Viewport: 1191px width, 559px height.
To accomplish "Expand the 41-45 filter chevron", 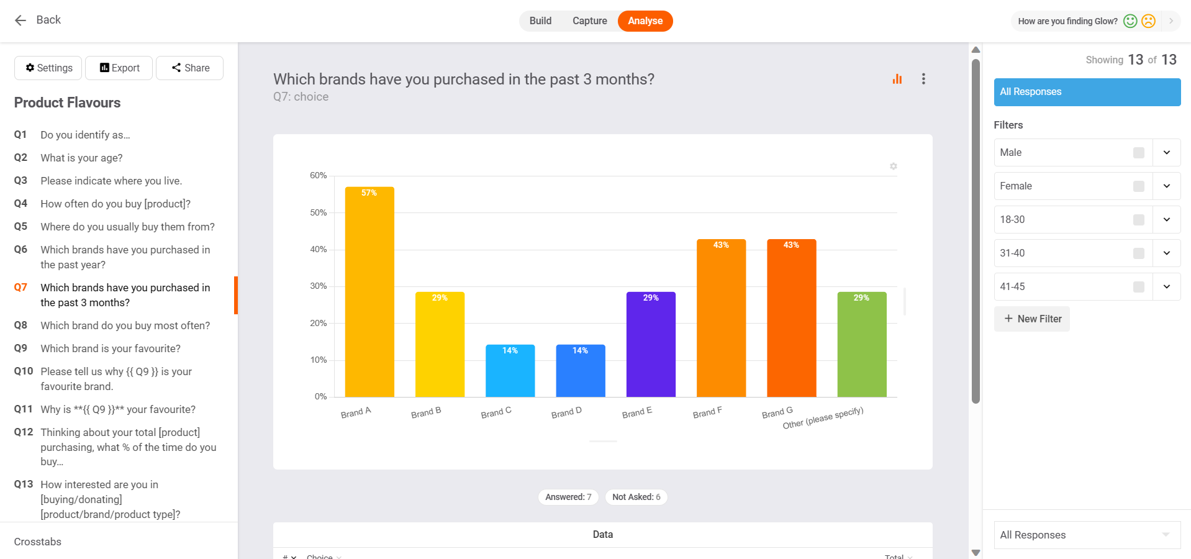I will point(1167,287).
